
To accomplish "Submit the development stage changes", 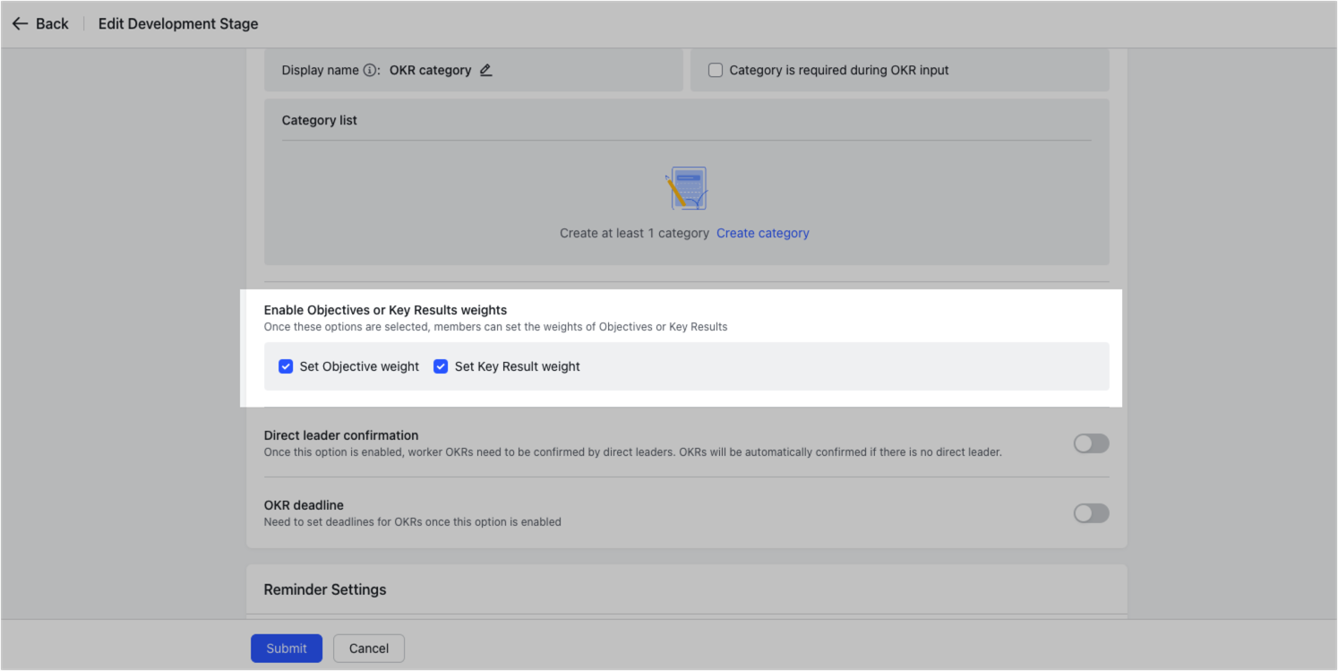I will pyautogui.click(x=286, y=648).
